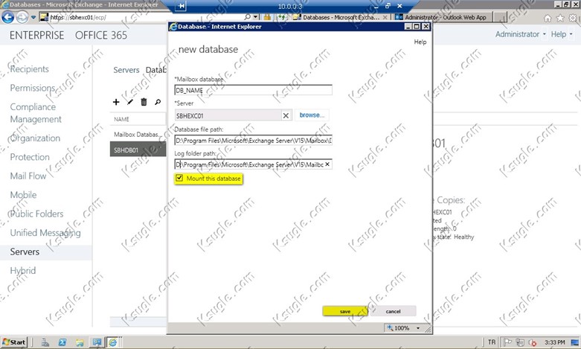Go back with browser back arrow
Image resolution: width=581 pixels, height=349 pixels.
tap(7, 17)
